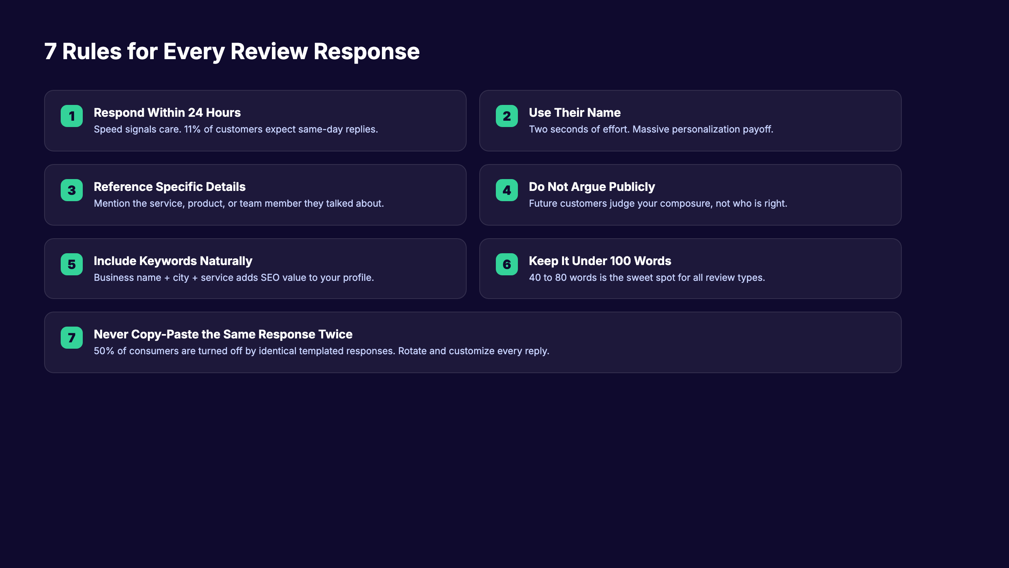Click the green badge numbered 2

coord(507,116)
